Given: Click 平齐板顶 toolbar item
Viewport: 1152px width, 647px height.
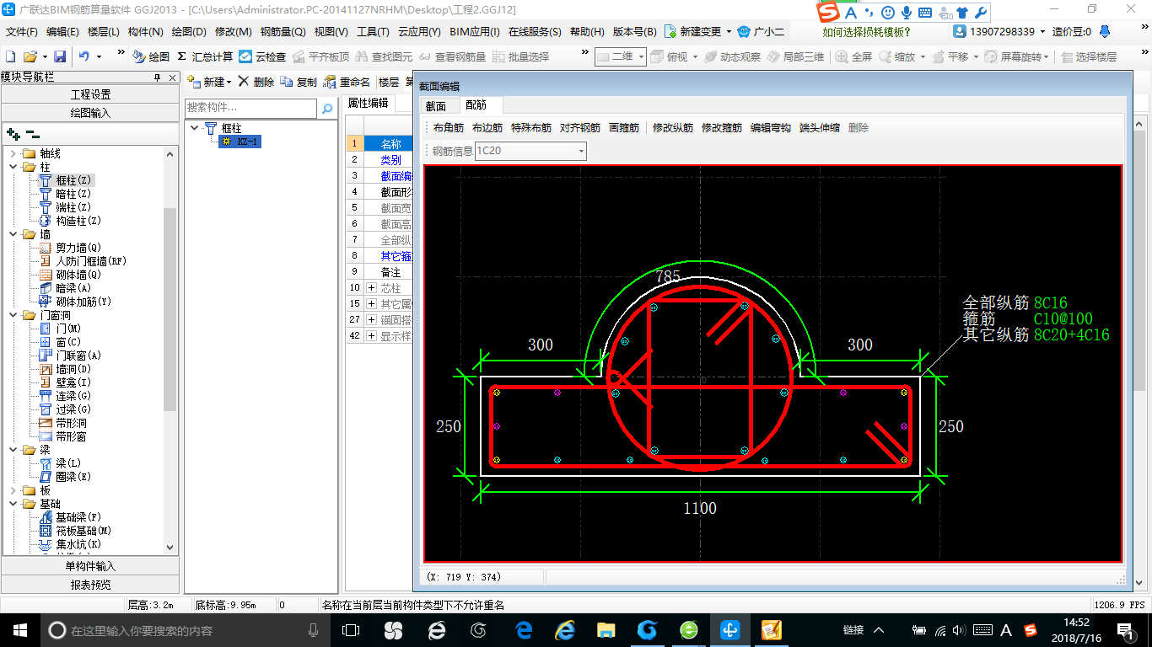Looking at the screenshot, I should 320,56.
